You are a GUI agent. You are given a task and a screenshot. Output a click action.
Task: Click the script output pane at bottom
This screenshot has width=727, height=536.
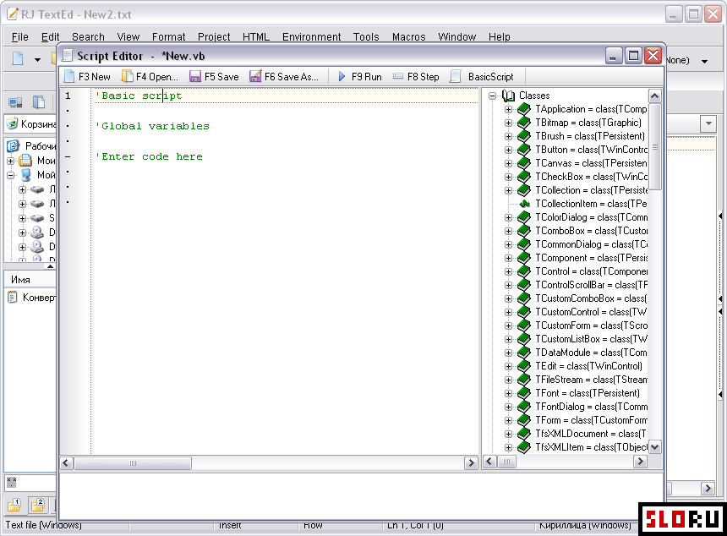pyautogui.click(x=361, y=496)
